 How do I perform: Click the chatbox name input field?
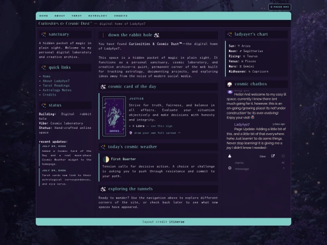pos(257,163)
